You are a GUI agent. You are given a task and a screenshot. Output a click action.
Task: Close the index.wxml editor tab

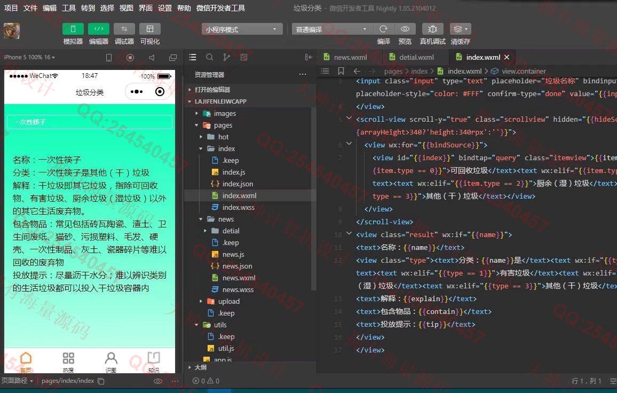[x=507, y=57]
